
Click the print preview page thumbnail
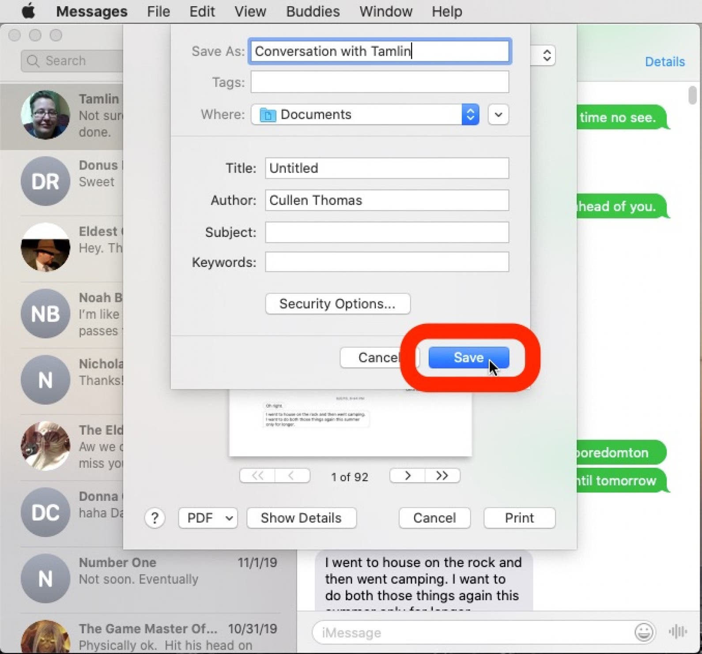click(x=350, y=423)
